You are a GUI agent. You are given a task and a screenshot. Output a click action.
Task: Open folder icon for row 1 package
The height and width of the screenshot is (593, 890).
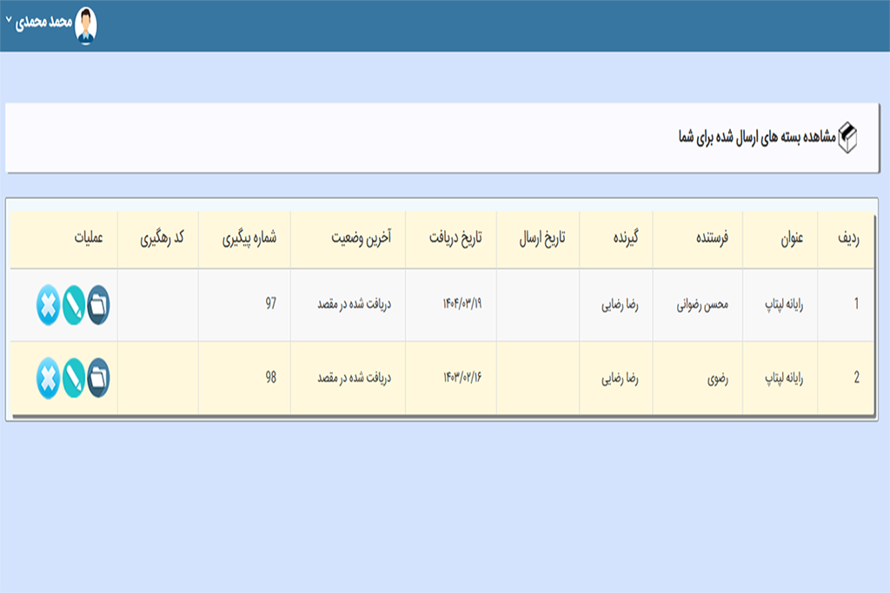coord(99,306)
